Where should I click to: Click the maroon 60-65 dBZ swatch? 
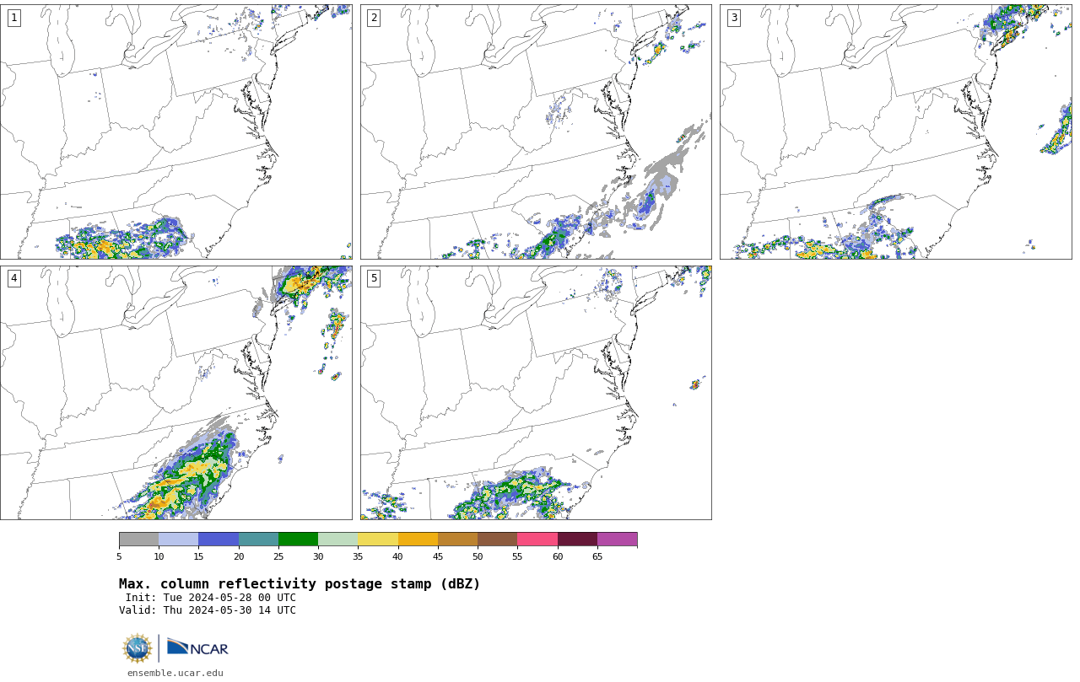pos(577,540)
